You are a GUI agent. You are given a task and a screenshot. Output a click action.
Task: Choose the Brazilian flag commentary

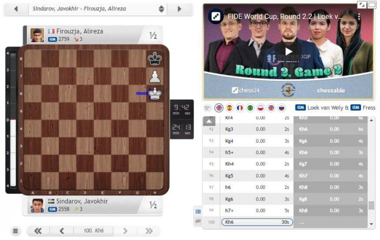[250, 108]
